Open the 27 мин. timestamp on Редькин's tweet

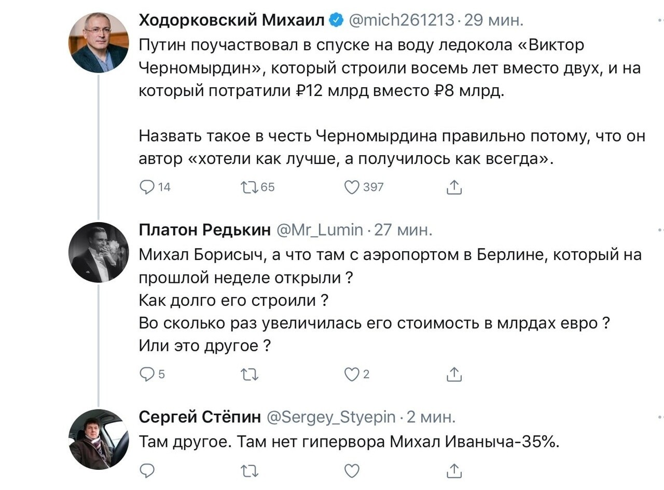coord(403,229)
